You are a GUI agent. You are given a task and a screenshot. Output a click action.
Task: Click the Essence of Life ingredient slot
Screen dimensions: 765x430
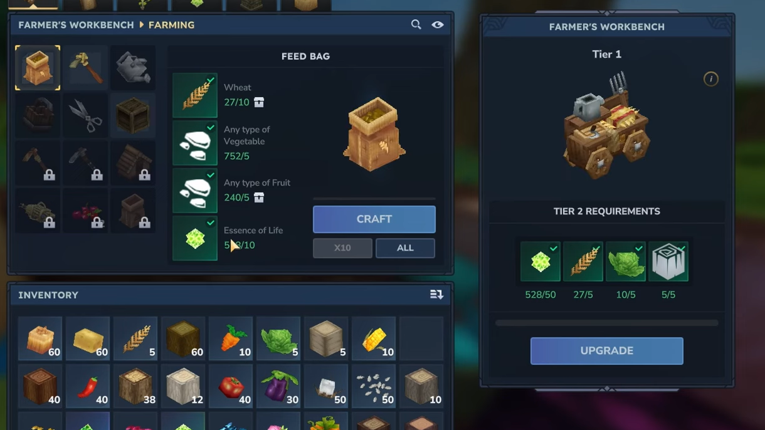195,238
